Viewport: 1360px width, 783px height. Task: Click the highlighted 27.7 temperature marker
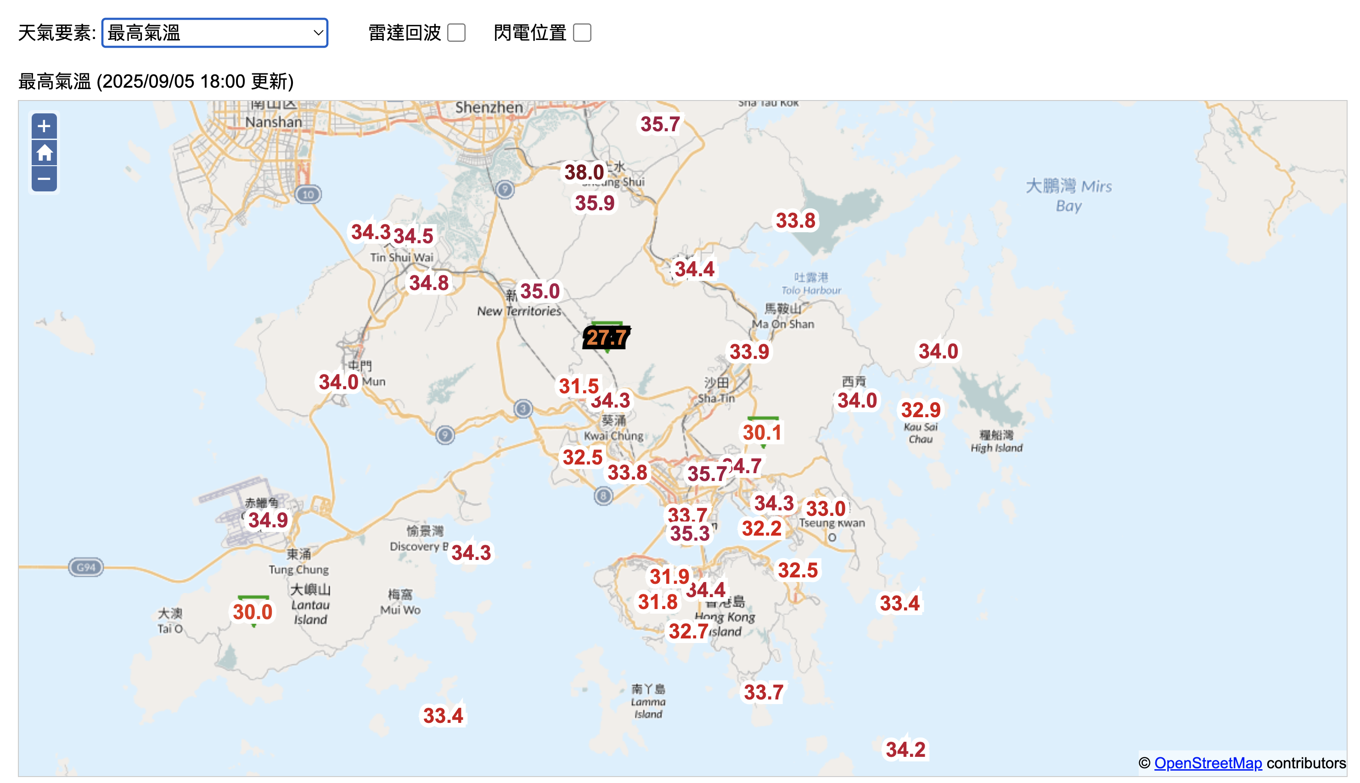click(606, 338)
